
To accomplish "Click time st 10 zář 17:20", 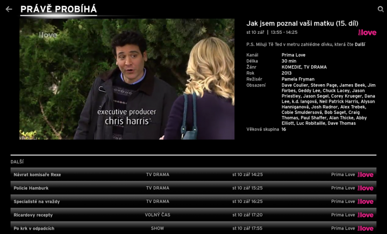I will coord(248,215).
